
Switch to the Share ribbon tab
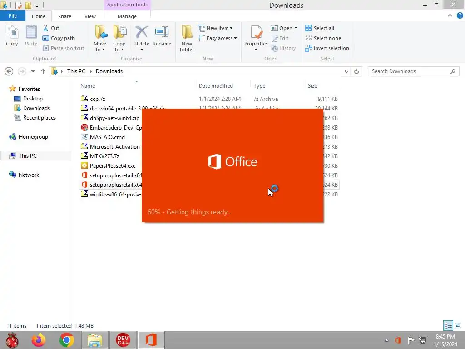(64, 16)
